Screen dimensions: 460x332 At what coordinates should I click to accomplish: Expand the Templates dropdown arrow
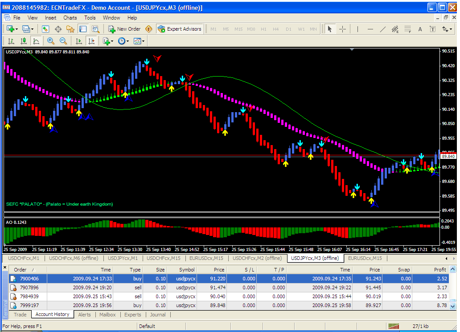(143, 41)
